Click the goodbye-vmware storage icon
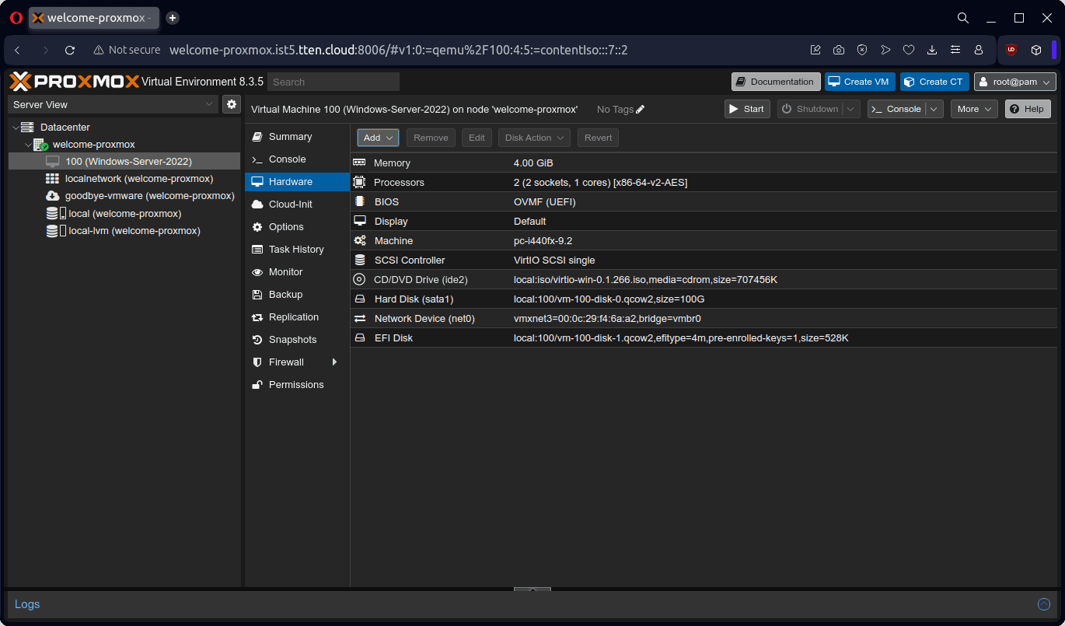Image resolution: width=1065 pixels, height=626 pixels. pyautogui.click(x=53, y=196)
